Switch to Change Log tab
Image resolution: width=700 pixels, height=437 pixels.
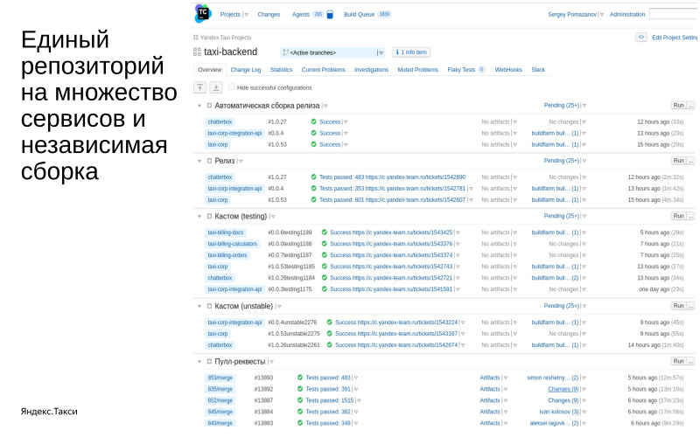pyautogui.click(x=246, y=70)
